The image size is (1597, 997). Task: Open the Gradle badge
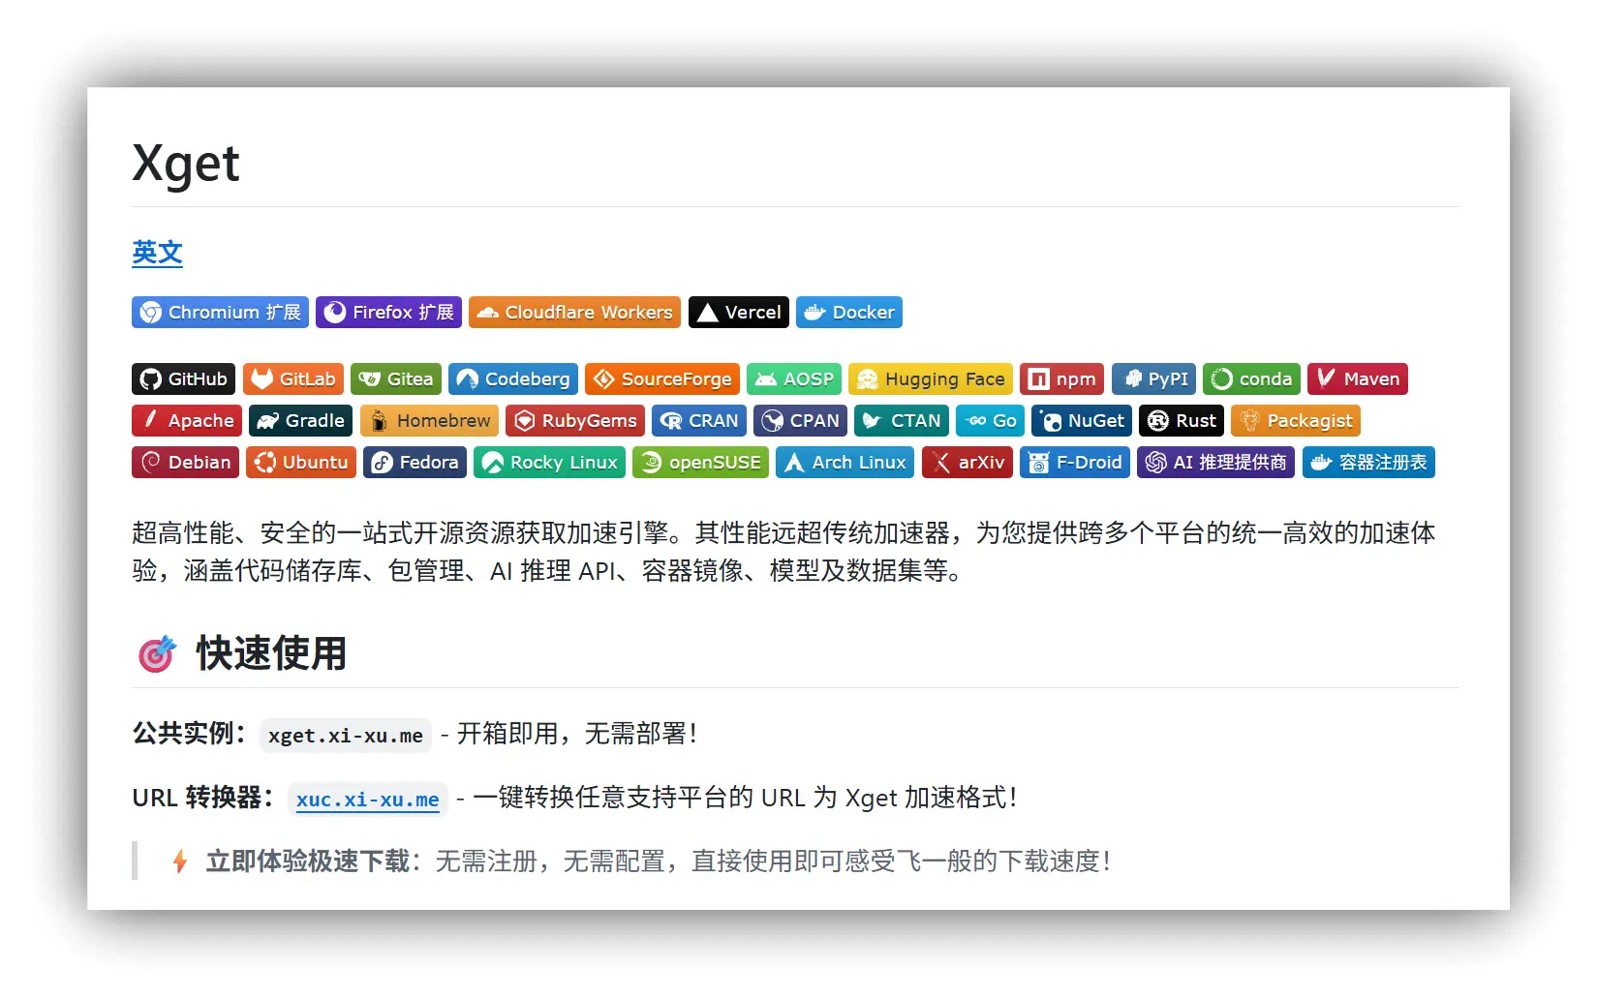301,421
